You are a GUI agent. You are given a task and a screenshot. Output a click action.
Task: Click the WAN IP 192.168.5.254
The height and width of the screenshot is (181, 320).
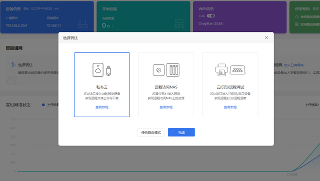coord(16,25)
